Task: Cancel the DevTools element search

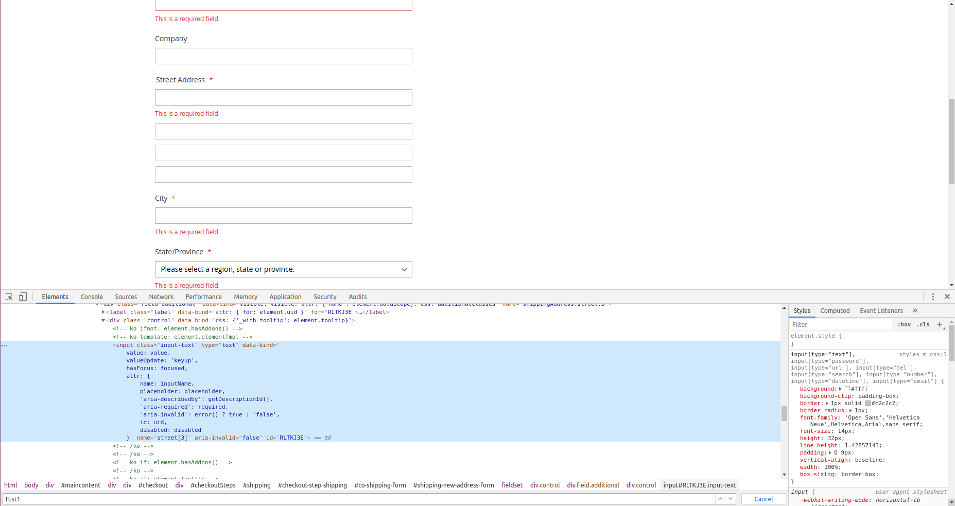Action: [x=763, y=499]
